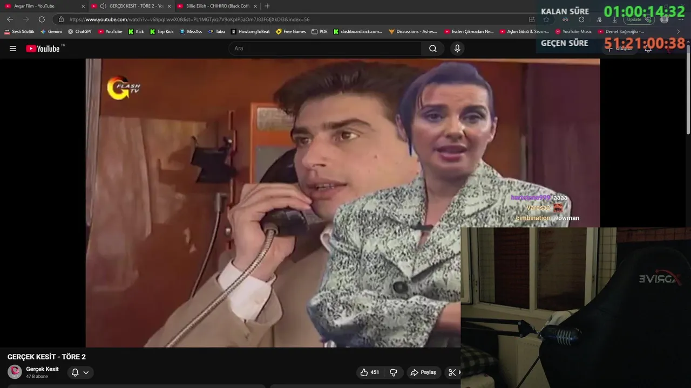691x388 pixels.
Task: Open Evden Çıkmadan Ne bookmark
Action: [x=469, y=32]
